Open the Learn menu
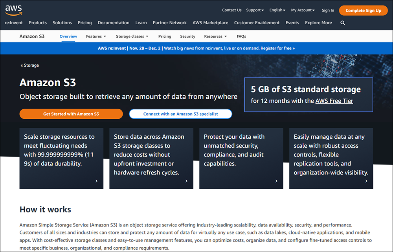This screenshot has width=393, height=252. coord(141,23)
